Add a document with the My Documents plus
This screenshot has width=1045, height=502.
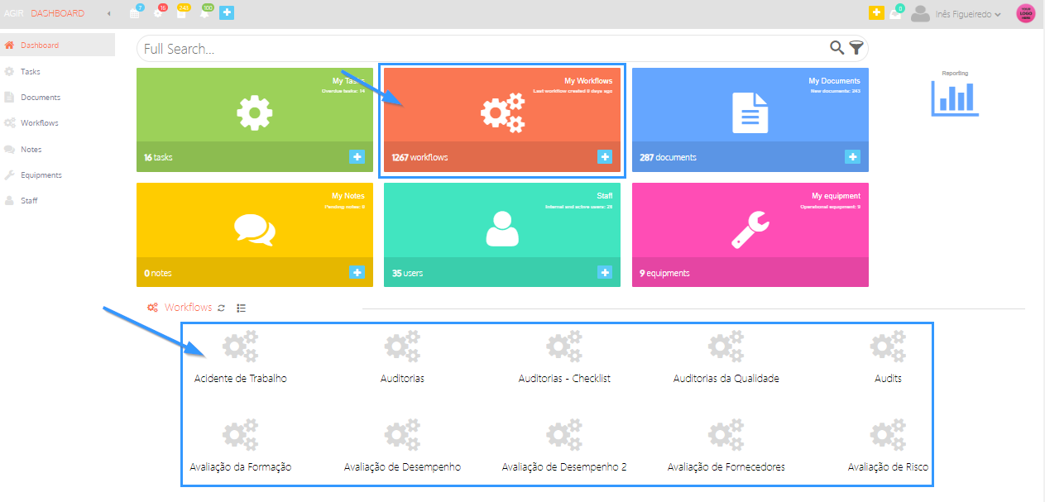point(852,156)
